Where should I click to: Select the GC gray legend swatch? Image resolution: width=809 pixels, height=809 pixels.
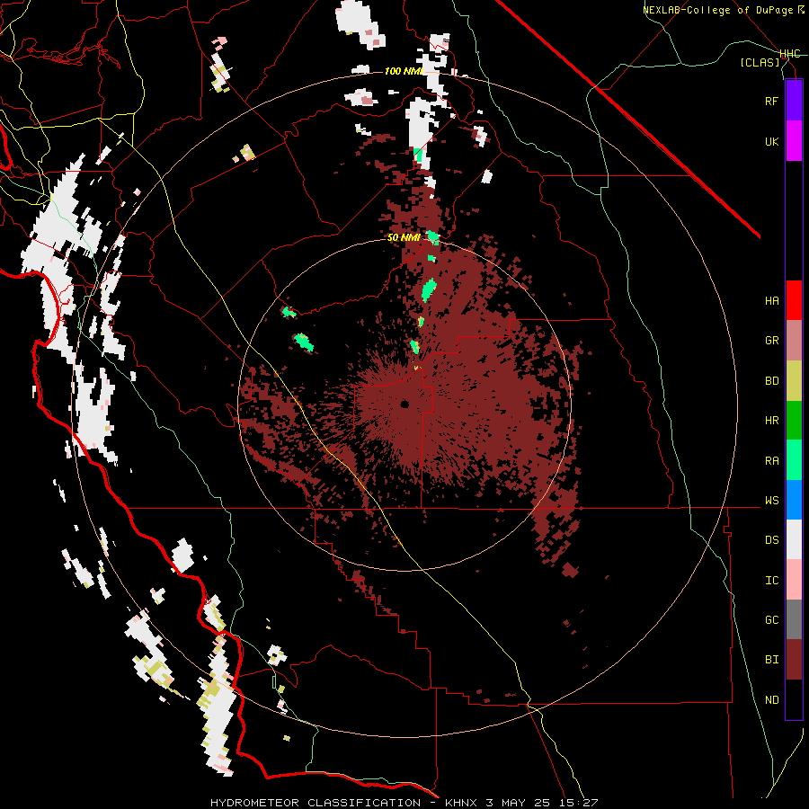(x=794, y=619)
